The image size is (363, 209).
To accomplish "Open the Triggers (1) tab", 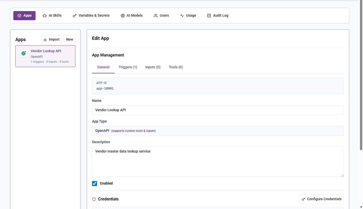I will 128,67.
